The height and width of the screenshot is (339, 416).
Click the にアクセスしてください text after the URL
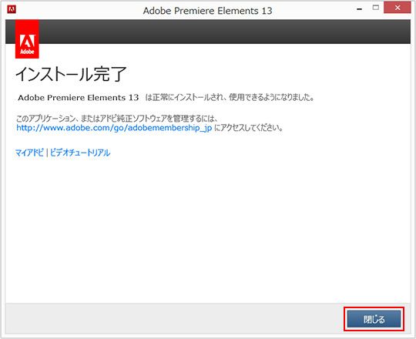[x=249, y=128]
